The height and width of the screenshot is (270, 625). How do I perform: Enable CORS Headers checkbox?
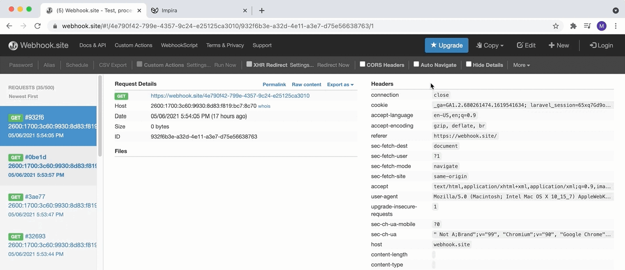pos(362,64)
